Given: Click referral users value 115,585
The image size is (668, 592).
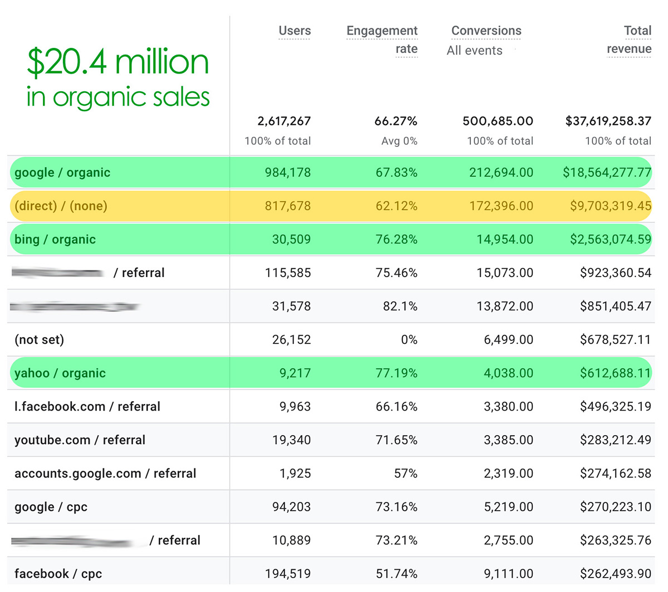Looking at the screenshot, I should [288, 273].
